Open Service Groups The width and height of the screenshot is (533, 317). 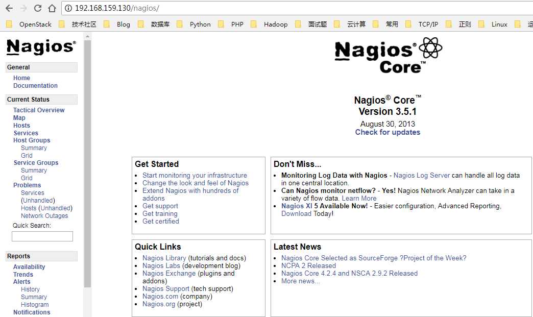tap(36, 163)
